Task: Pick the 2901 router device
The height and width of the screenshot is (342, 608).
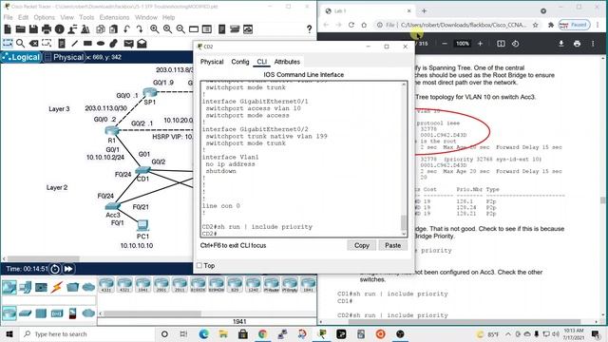Action: tap(161, 285)
